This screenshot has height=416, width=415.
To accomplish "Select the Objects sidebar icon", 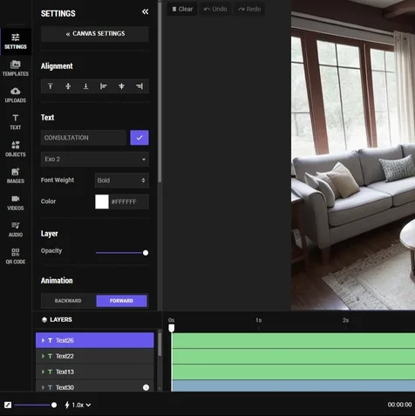I will pos(16,149).
